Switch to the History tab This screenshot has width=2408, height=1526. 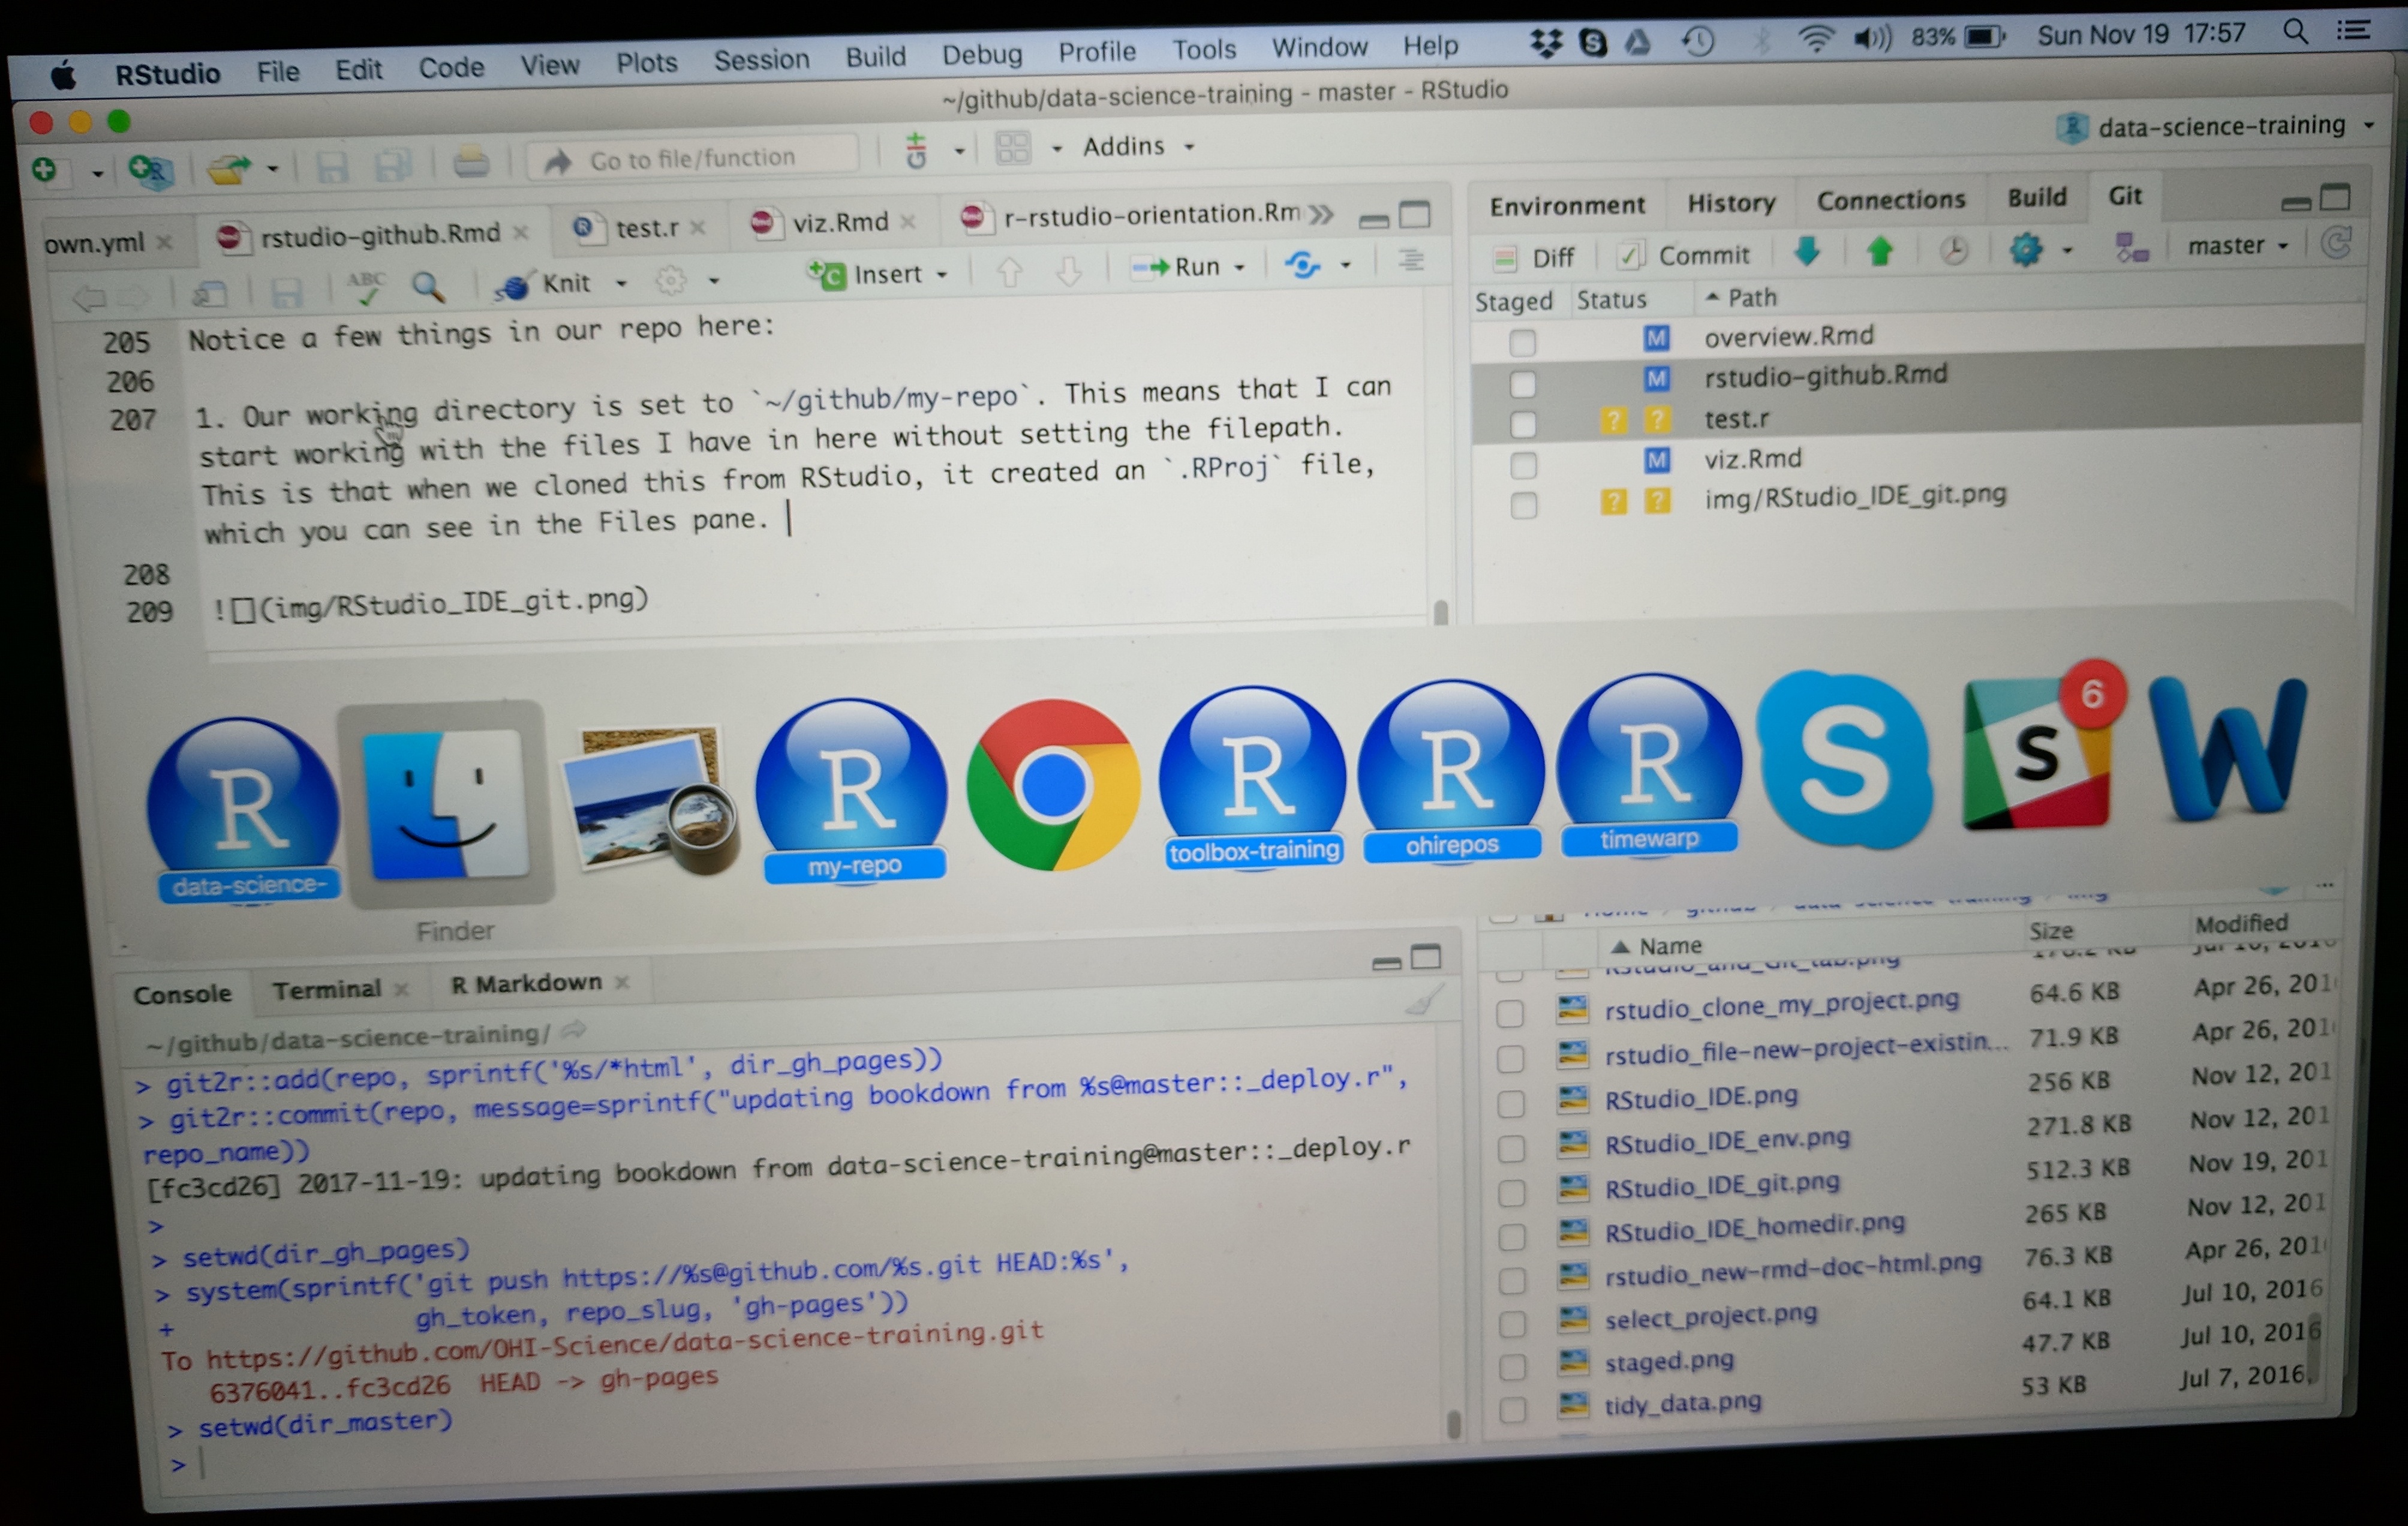point(1731,203)
